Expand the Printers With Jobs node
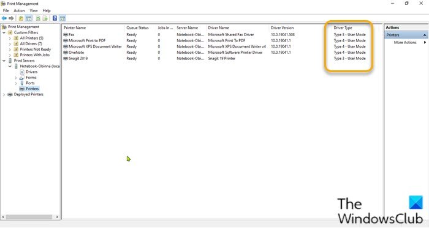This screenshot has width=429, height=228. pos(10,55)
